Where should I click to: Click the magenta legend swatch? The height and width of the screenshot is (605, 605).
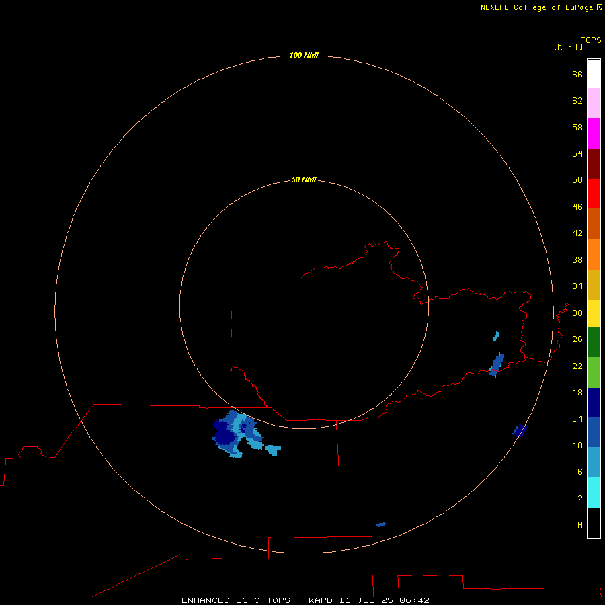click(x=594, y=134)
